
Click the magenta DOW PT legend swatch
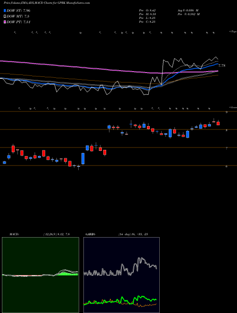pyautogui.click(x=5, y=22)
